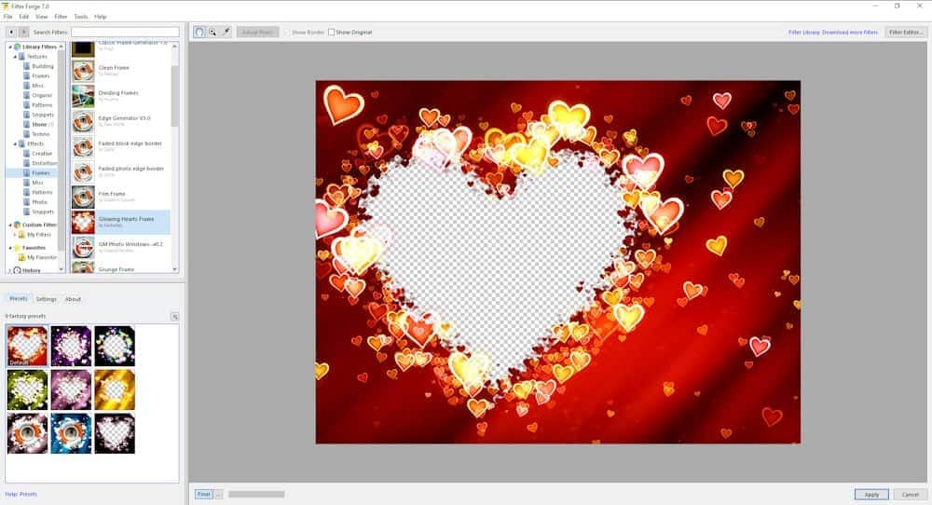Image resolution: width=932 pixels, height=505 pixels.
Task: Select the eyedropper tool in toolbar
Action: pos(226,32)
